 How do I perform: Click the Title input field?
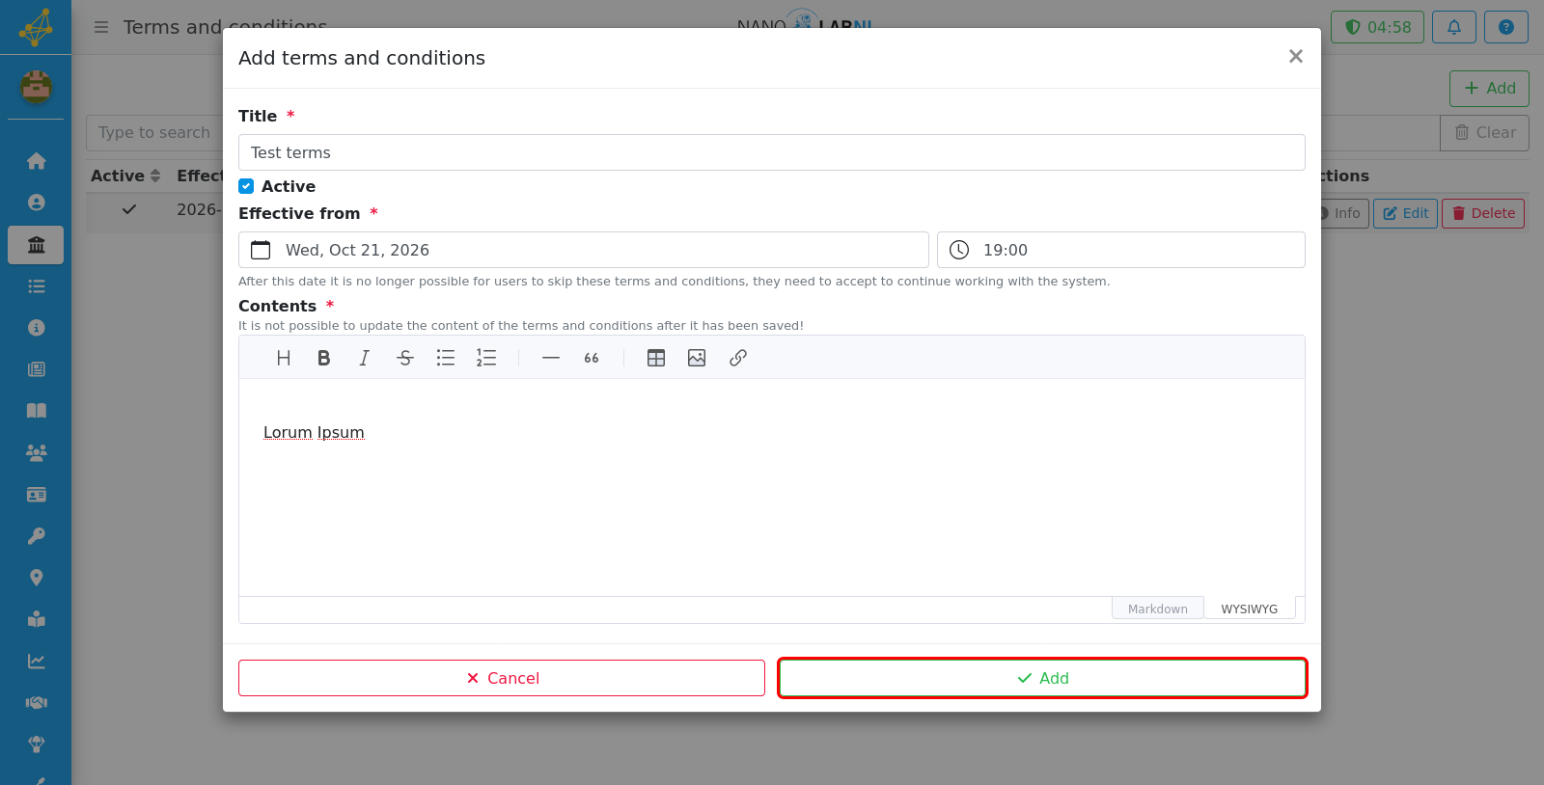[x=772, y=152]
